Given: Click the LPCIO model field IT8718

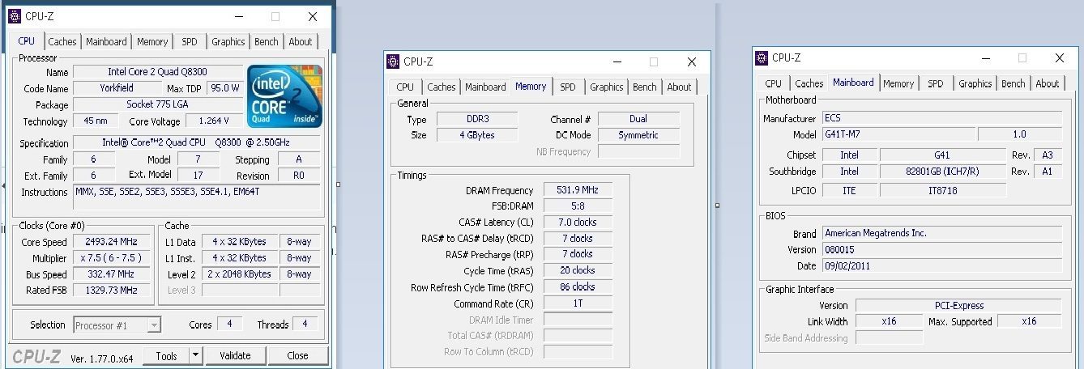Looking at the screenshot, I should tap(943, 190).
